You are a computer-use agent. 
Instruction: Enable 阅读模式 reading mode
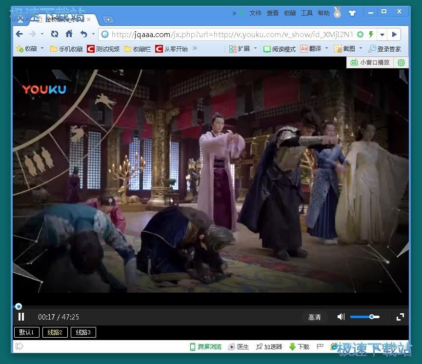280,49
